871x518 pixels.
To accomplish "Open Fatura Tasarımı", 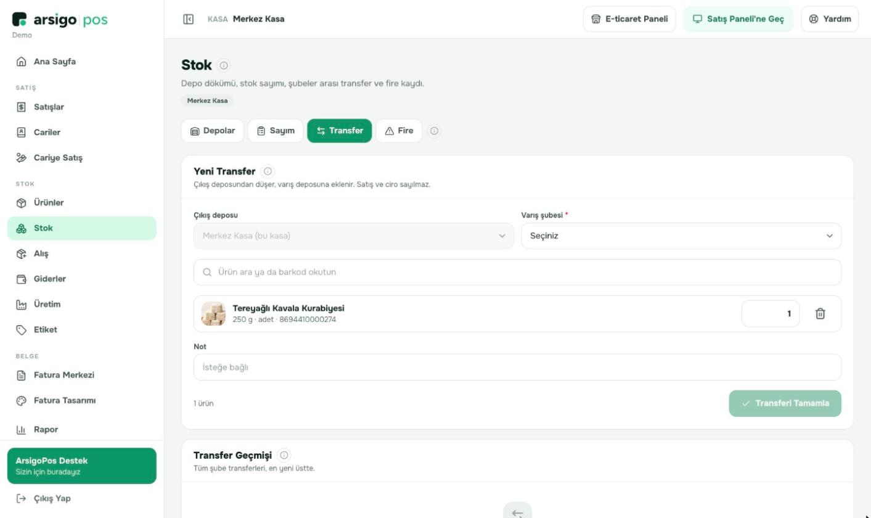I will 82,400.
